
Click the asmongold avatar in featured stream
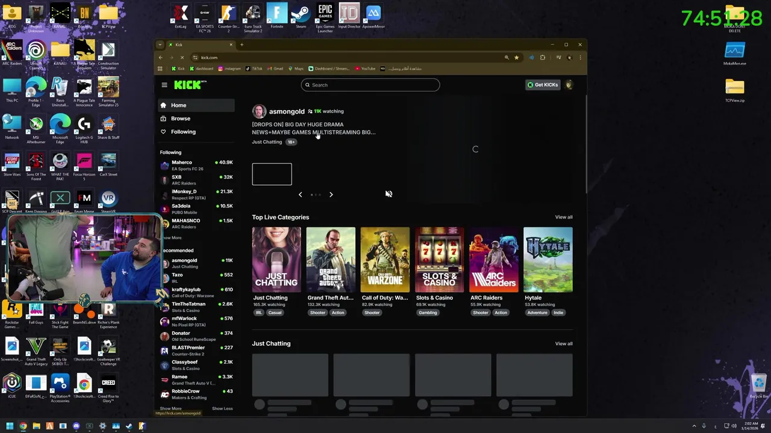point(259,111)
